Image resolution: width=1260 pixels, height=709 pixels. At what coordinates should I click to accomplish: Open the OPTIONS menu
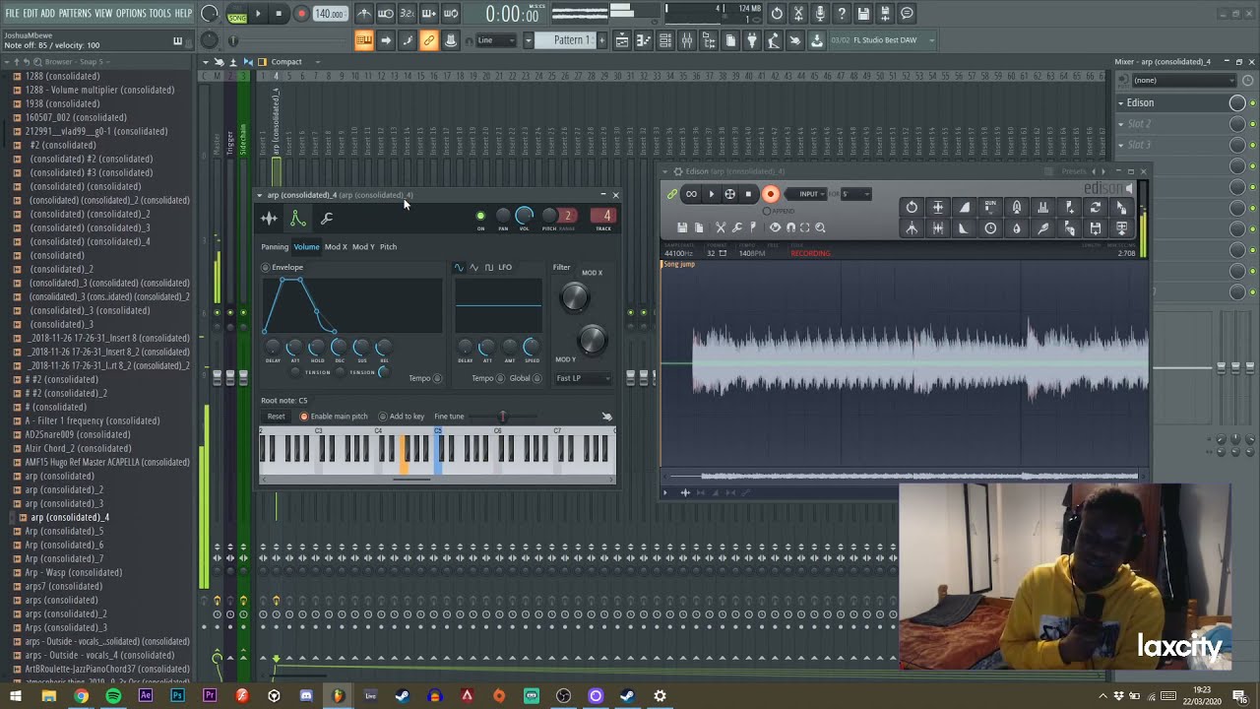(131, 13)
